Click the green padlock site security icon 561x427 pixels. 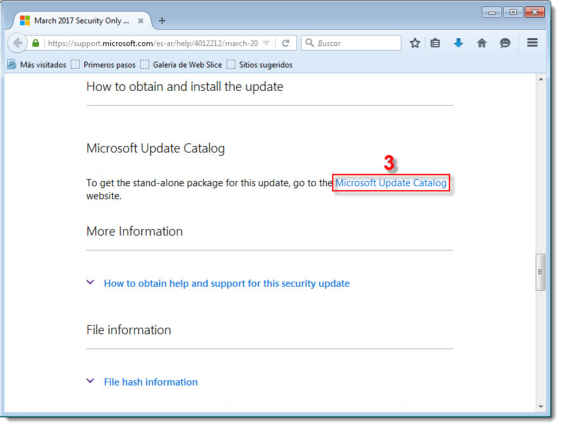(36, 43)
